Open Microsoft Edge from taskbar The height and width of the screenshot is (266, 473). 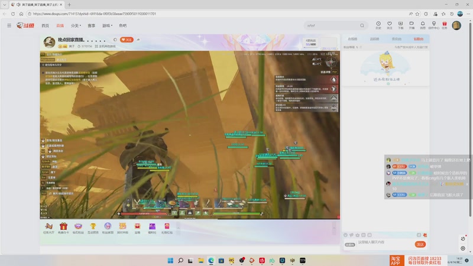click(x=211, y=261)
